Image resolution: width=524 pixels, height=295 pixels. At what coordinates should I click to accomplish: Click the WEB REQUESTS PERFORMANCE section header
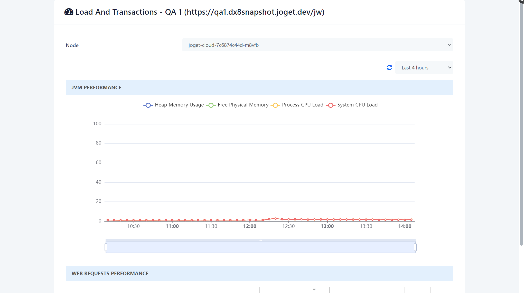coord(110,273)
